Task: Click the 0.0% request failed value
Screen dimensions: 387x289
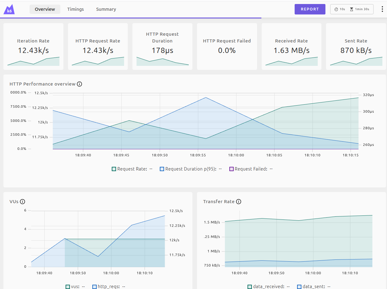Action: [x=227, y=50]
